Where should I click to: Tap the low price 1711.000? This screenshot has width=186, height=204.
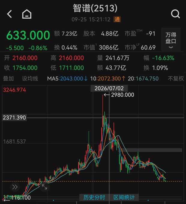point(71,68)
